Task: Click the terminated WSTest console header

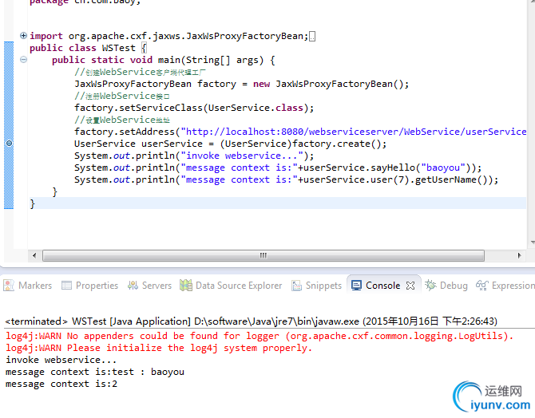Action: coord(251,321)
